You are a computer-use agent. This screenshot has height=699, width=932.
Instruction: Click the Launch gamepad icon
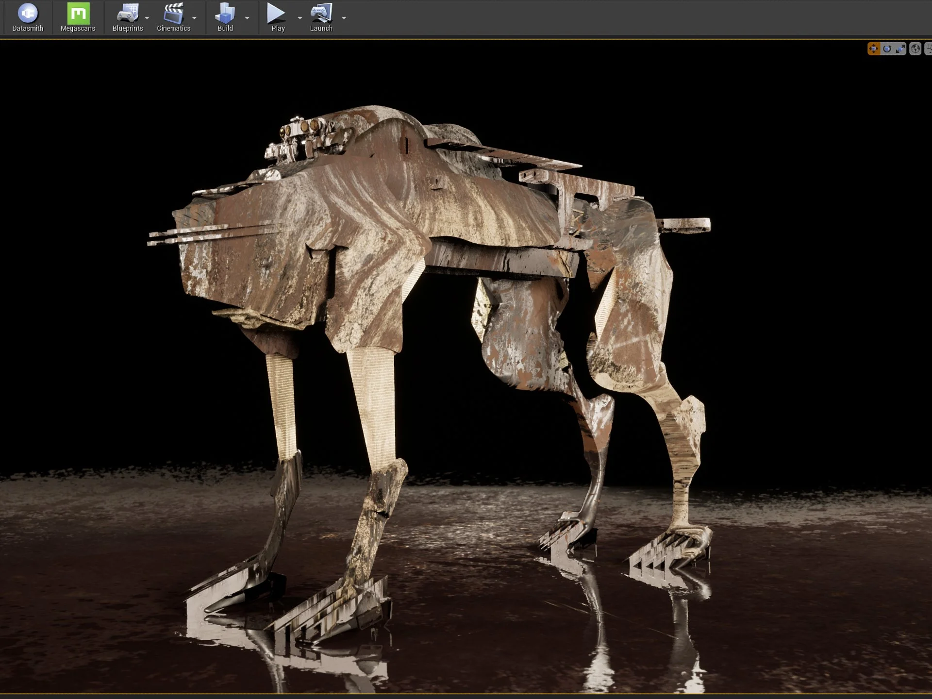[x=321, y=14]
